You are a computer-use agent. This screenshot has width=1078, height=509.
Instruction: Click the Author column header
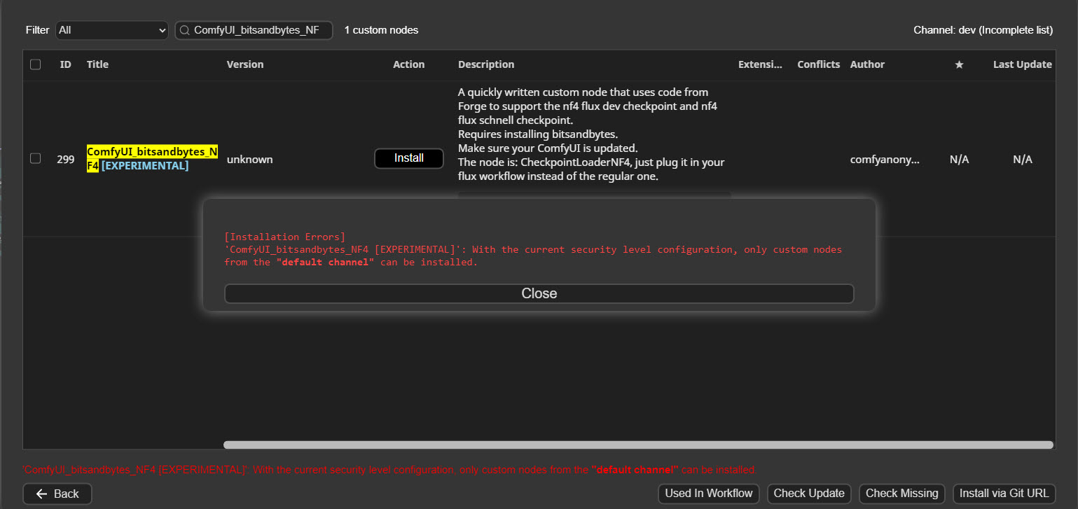[x=867, y=64]
